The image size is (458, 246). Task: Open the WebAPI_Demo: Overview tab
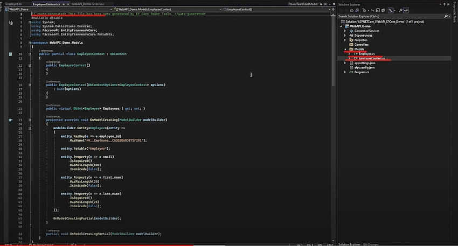(x=88, y=4)
